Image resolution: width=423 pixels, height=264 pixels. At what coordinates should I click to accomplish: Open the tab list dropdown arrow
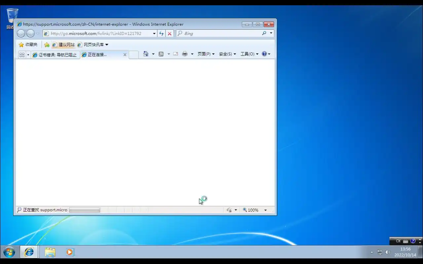point(28,55)
